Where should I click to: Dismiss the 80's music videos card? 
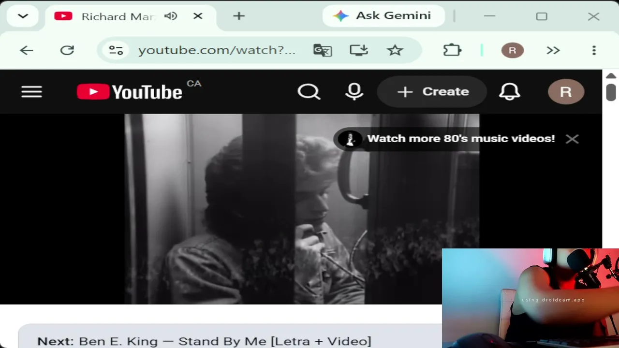point(572,139)
